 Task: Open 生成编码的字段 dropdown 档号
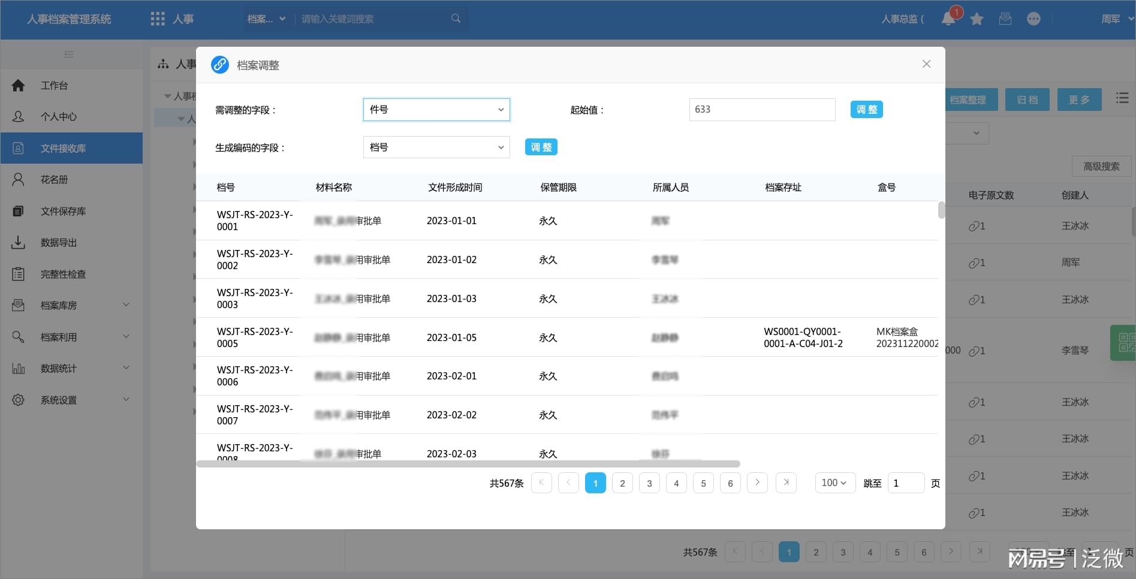click(x=436, y=147)
